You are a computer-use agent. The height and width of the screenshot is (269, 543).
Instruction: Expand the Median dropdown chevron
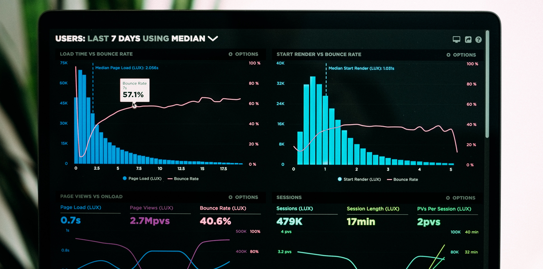coord(213,38)
